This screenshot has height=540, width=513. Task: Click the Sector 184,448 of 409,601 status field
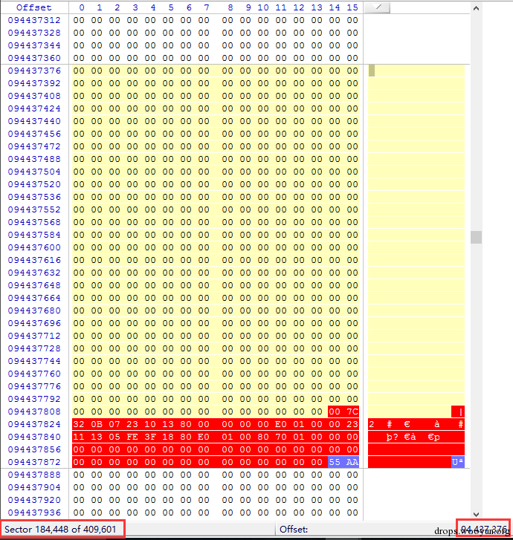60,529
